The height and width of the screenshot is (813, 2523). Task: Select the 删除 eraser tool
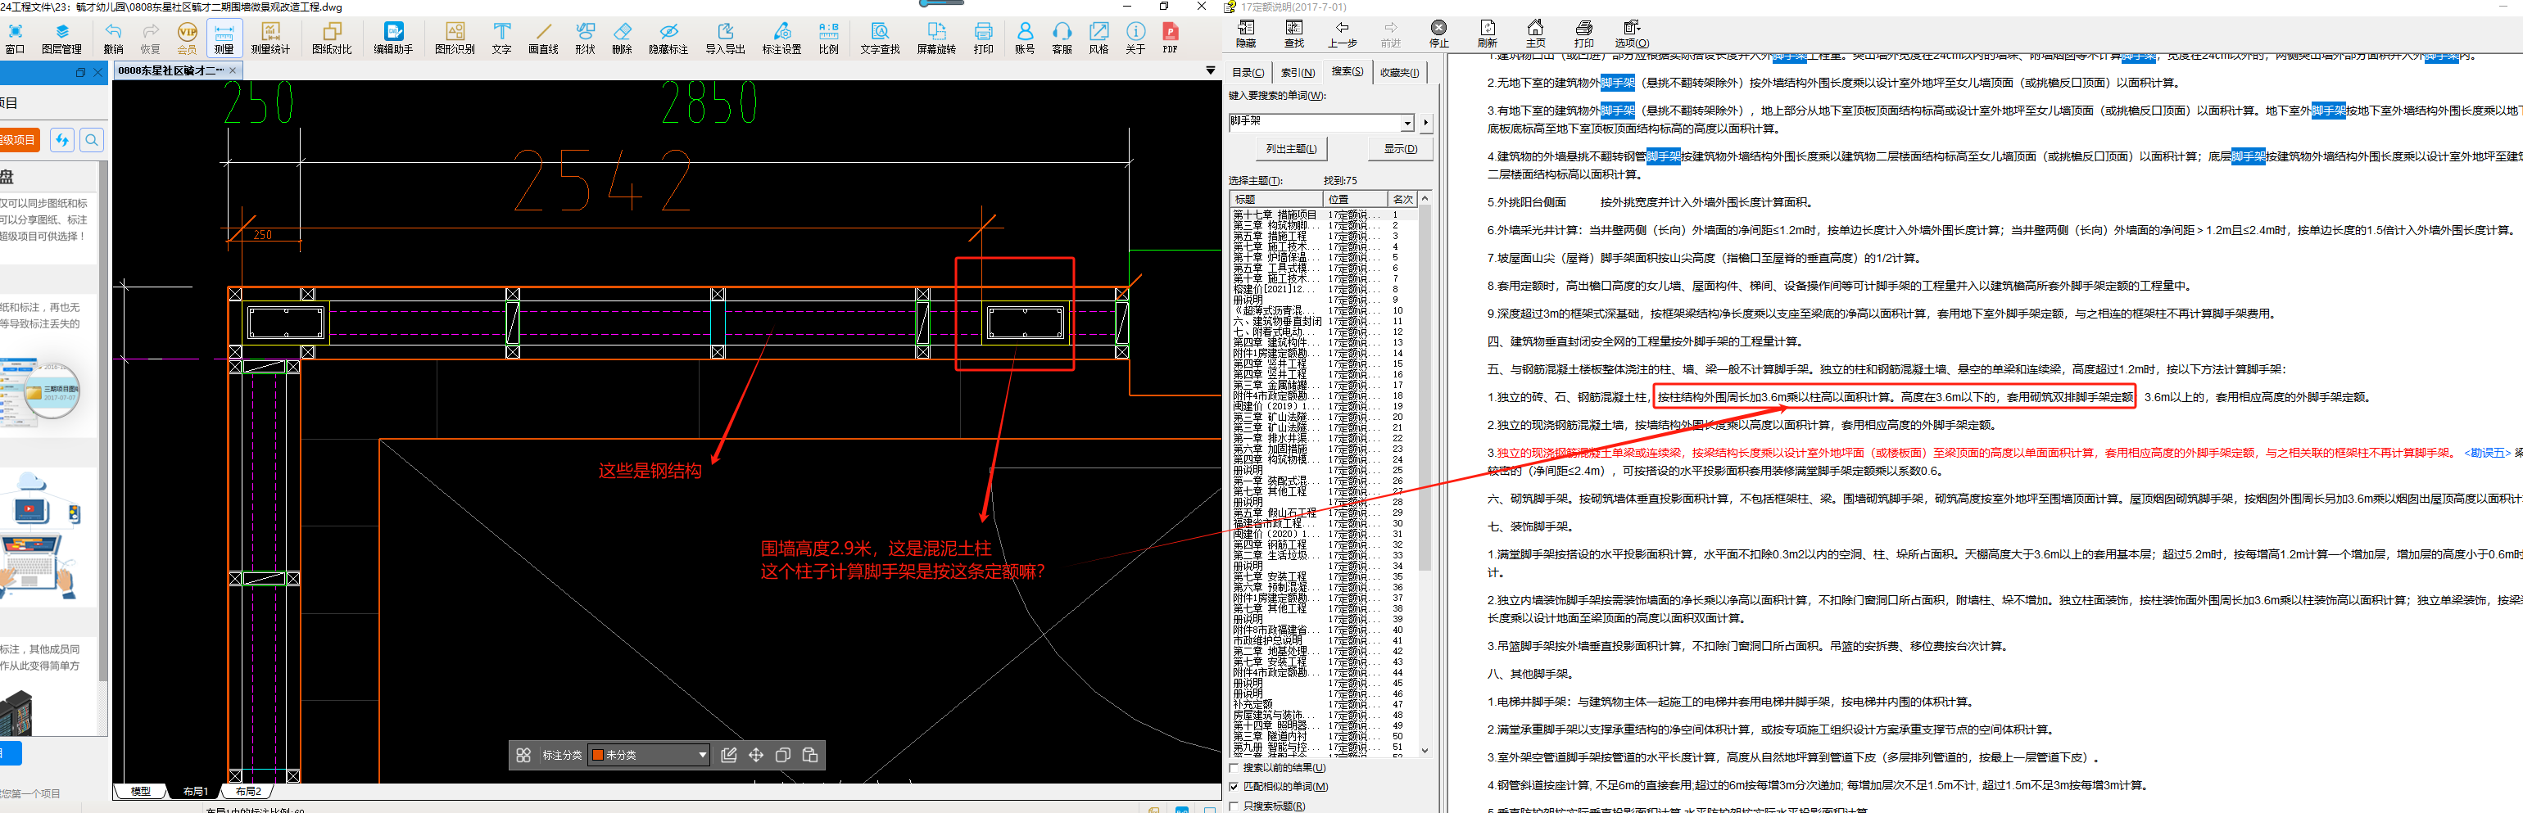622,38
